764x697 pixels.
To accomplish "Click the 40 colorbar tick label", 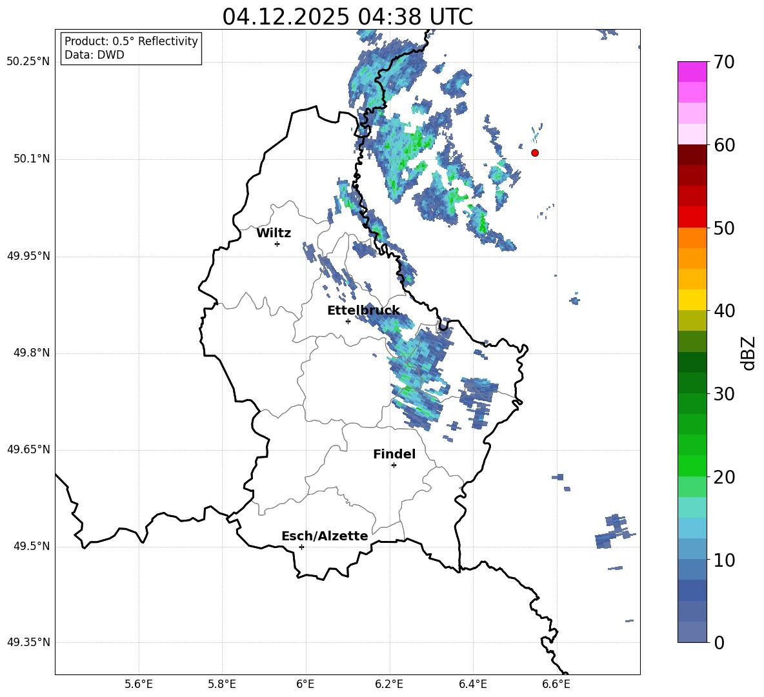I will point(724,311).
